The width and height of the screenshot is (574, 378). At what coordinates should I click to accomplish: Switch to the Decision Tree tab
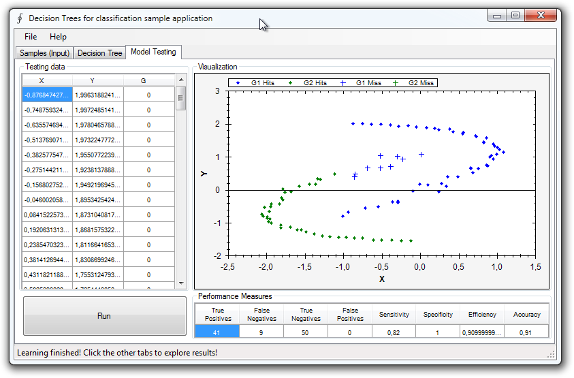pos(99,53)
